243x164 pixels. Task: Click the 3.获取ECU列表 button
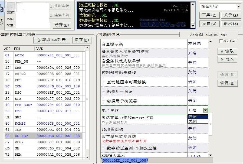click(52, 40)
